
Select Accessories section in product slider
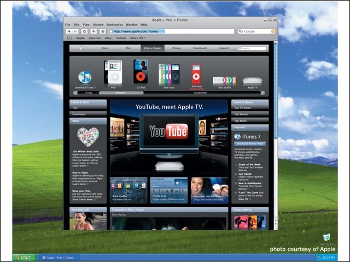201,93
